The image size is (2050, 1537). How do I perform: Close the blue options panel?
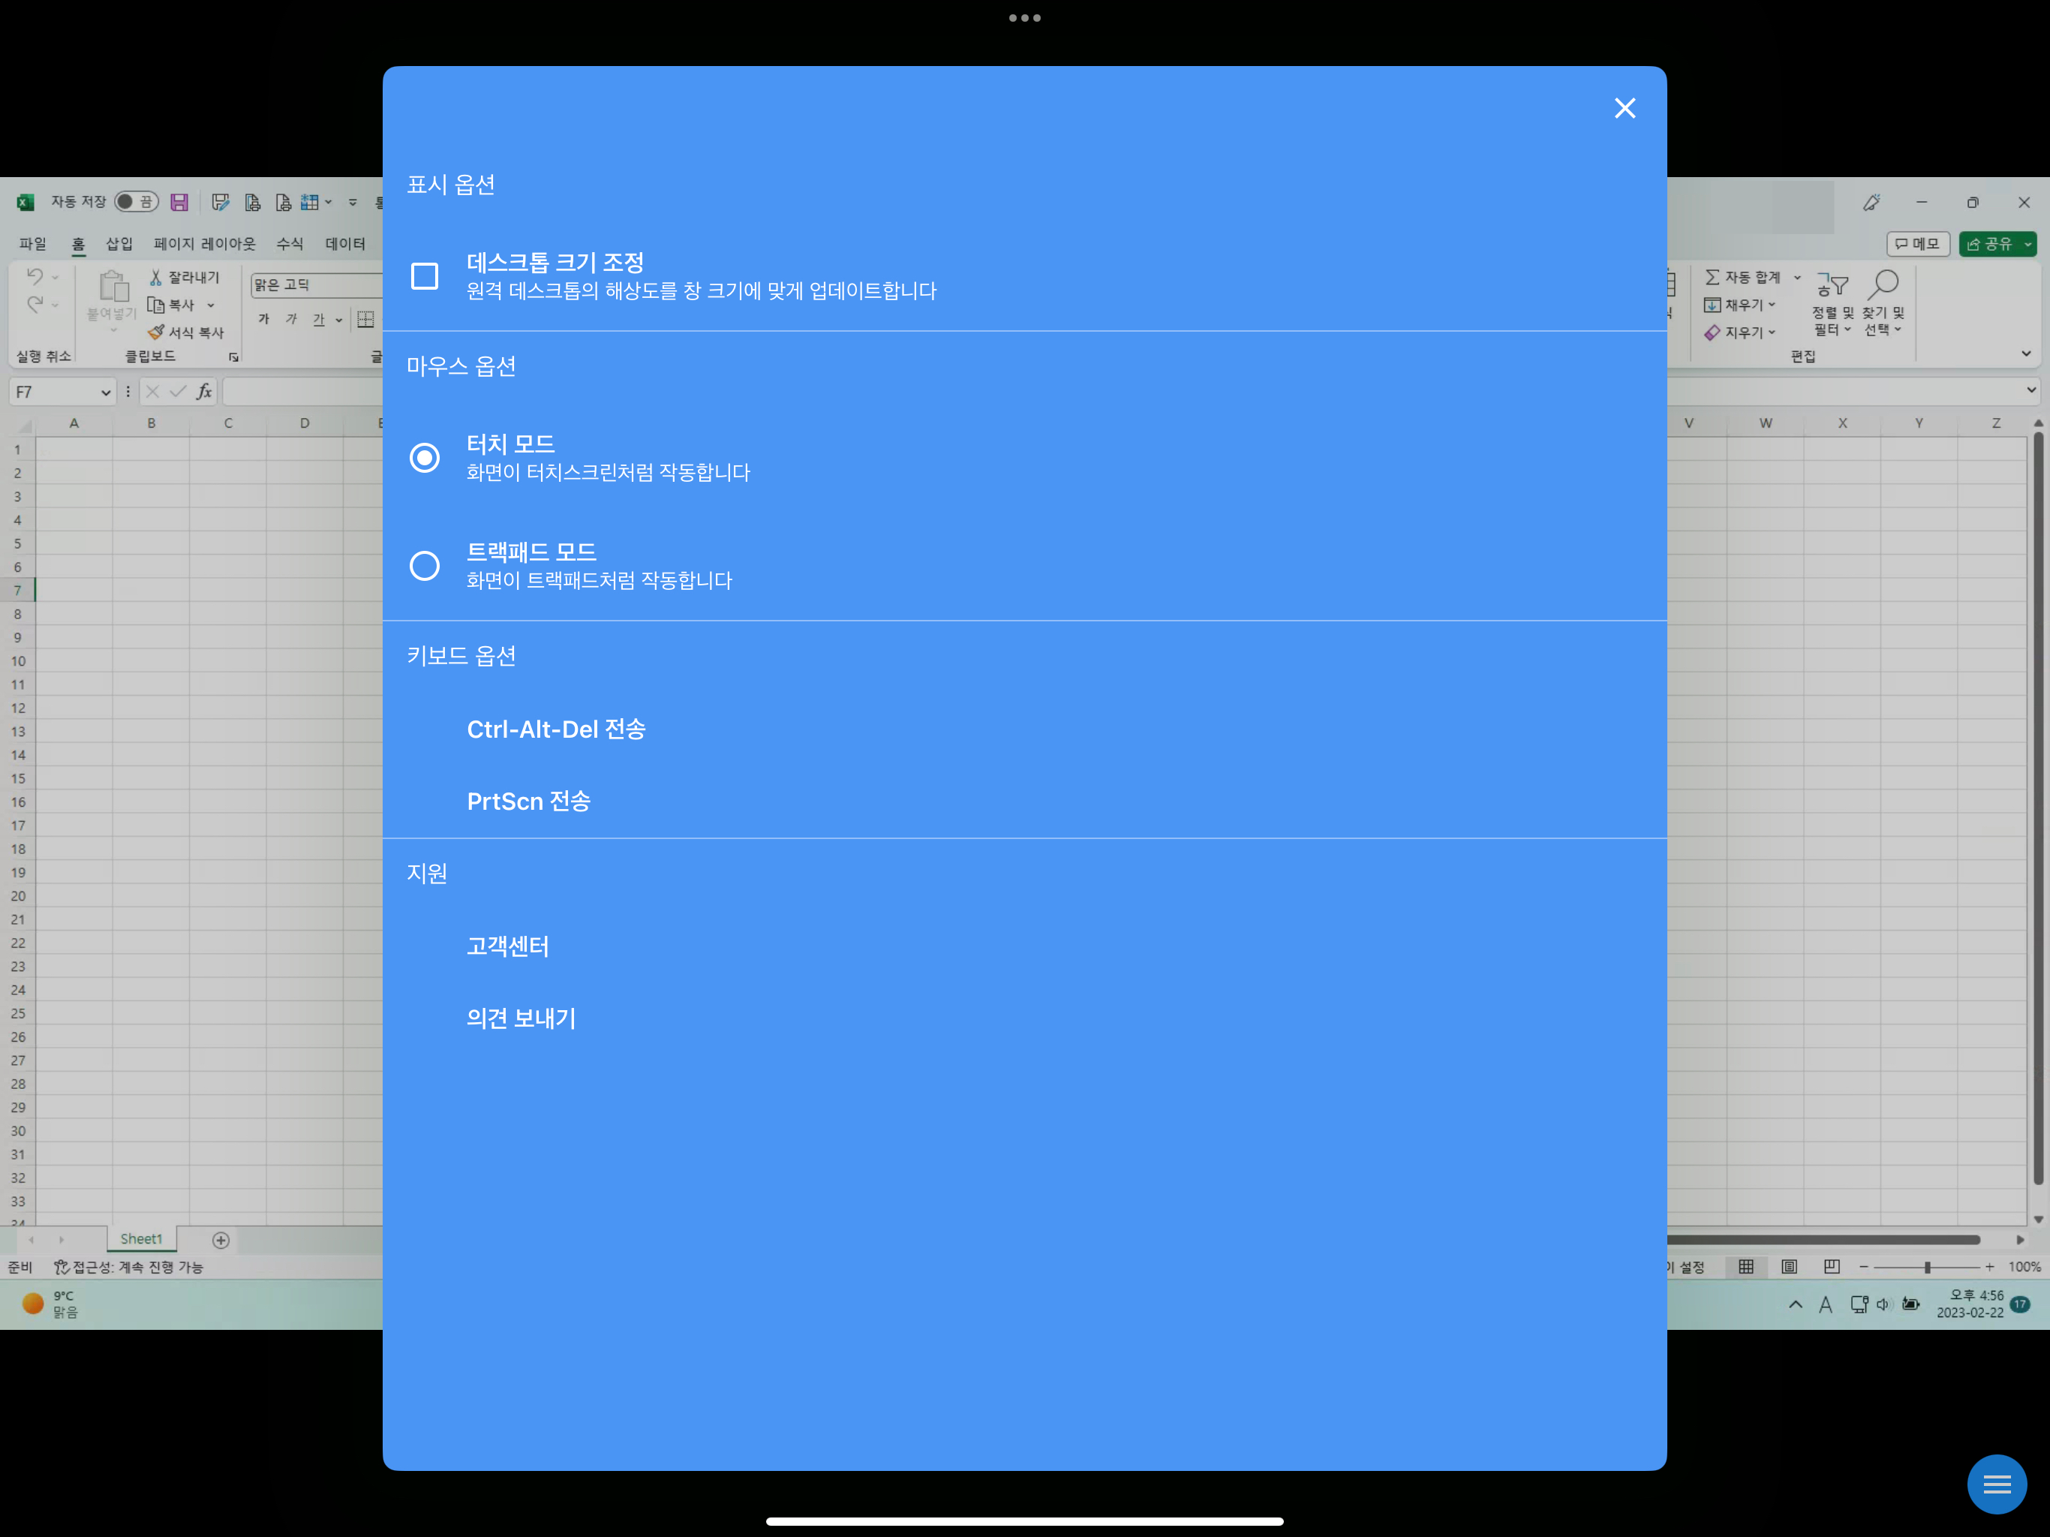(1624, 109)
